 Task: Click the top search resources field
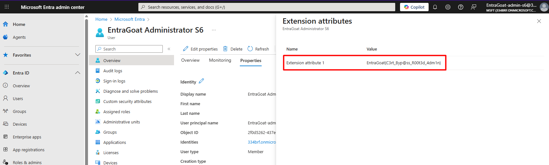pyautogui.click(x=266, y=7)
